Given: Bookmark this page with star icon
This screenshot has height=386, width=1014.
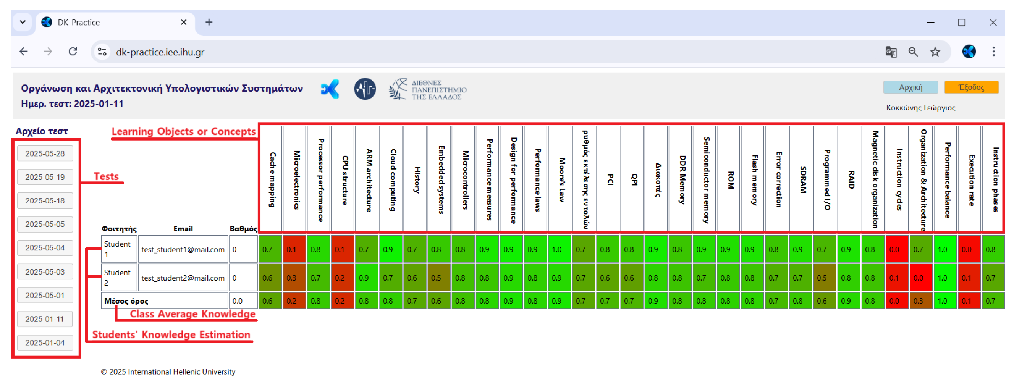Looking at the screenshot, I should [x=935, y=52].
